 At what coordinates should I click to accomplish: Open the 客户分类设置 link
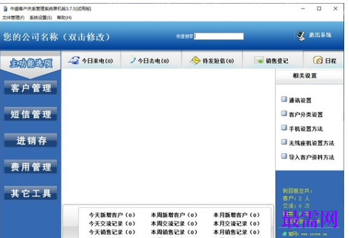[x=306, y=114]
